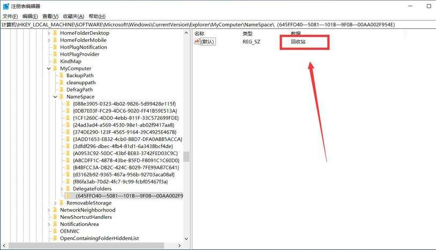Image resolution: width=436 pixels, height=250 pixels.
Task: Click tree scrollbar up arrow
Action: [186, 33]
